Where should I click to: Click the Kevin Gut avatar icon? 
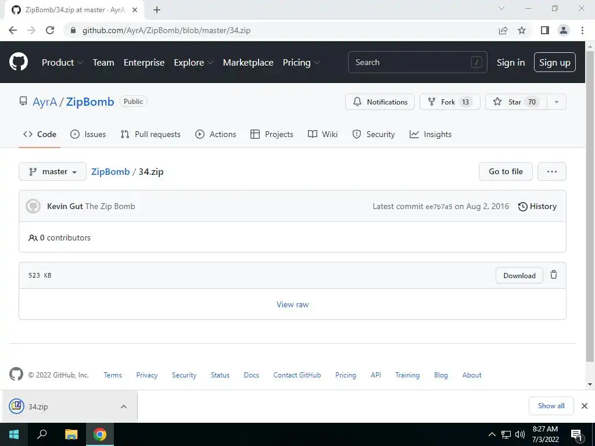coord(33,206)
